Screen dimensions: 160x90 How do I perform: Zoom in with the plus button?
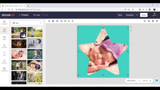point(150,81)
